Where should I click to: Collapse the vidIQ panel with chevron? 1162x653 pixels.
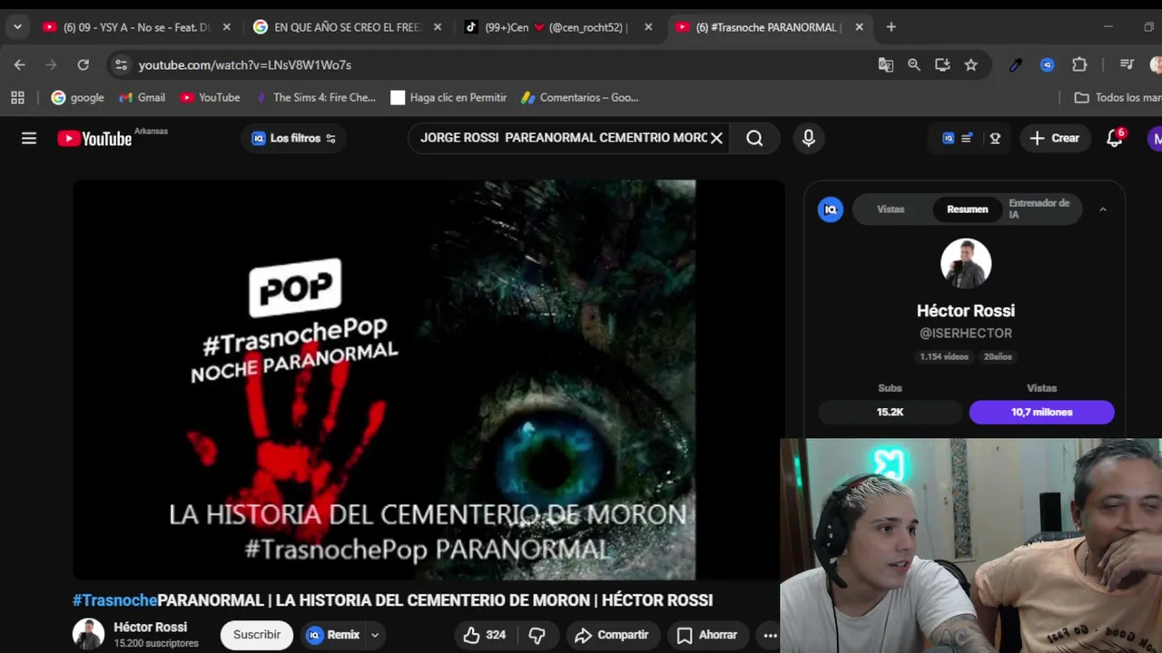[1103, 210]
